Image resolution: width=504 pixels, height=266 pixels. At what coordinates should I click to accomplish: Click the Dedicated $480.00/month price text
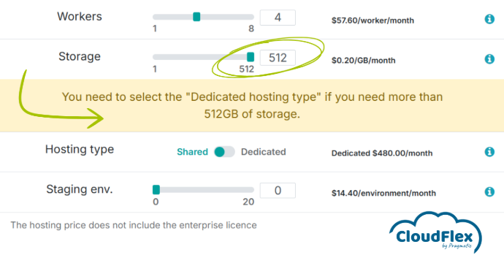click(382, 153)
